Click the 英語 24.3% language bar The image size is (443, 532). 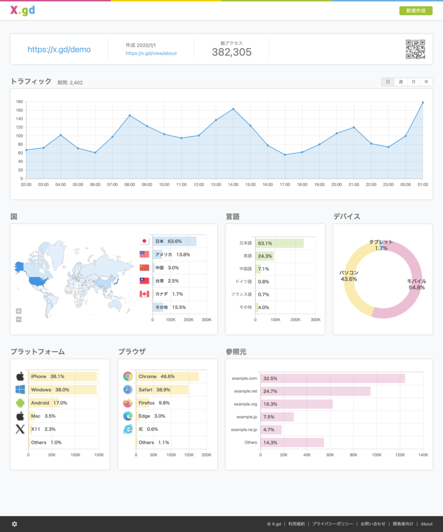pyautogui.click(x=265, y=256)
